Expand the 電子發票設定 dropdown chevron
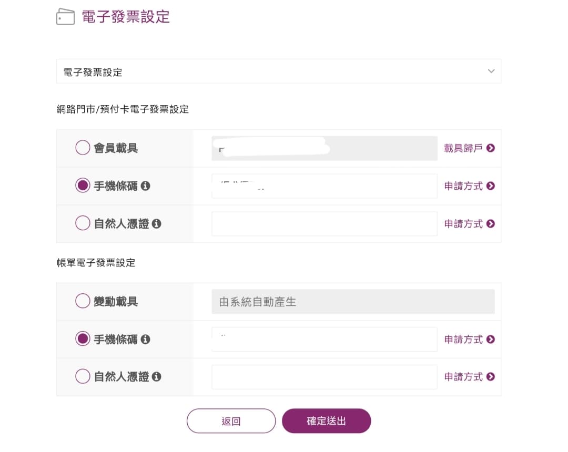This screenshot has height=452, width=568. [x=491, y=71]
